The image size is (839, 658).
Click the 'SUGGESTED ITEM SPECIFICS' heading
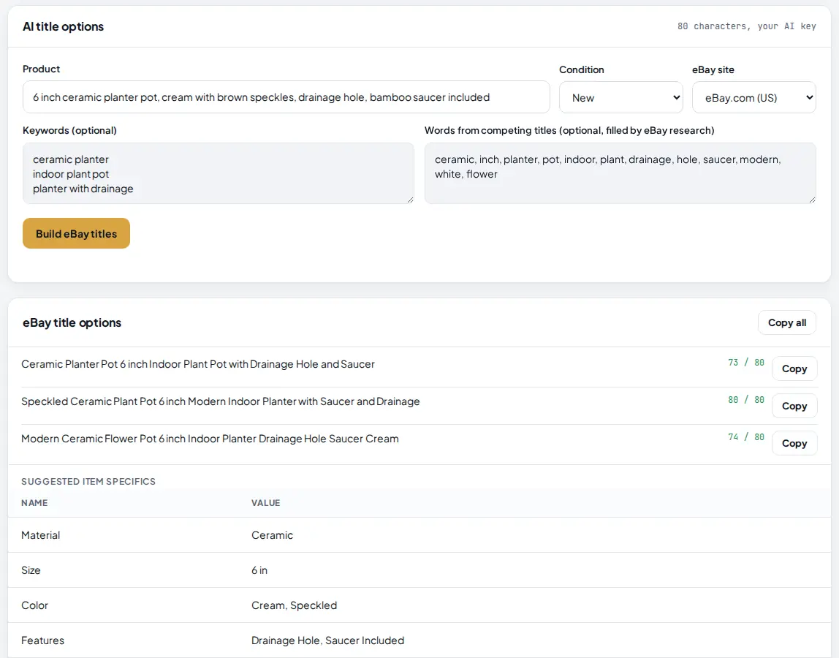click(88, 481)
